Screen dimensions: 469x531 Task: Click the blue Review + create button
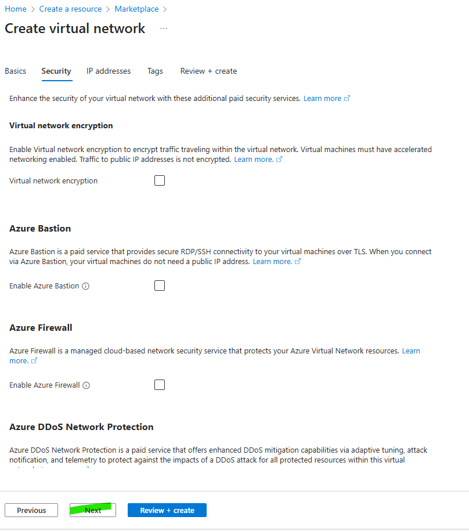click(167, 510)
